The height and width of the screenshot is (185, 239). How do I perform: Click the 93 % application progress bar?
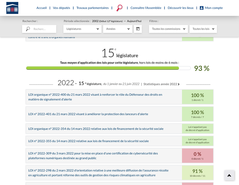(108, 68)
